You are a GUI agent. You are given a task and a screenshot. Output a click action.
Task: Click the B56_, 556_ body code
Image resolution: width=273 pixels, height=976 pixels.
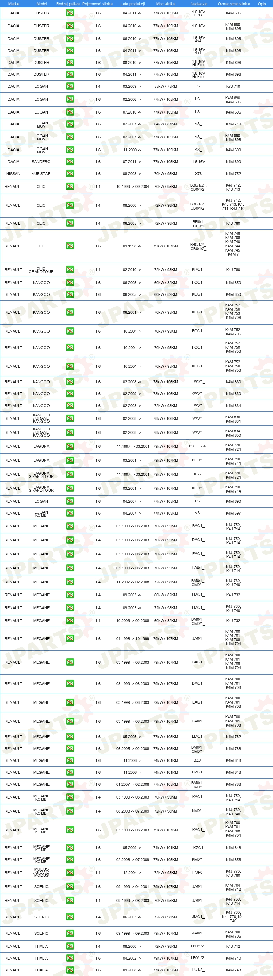click(198, 446)
